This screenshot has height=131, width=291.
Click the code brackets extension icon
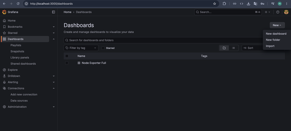point(242,4)
